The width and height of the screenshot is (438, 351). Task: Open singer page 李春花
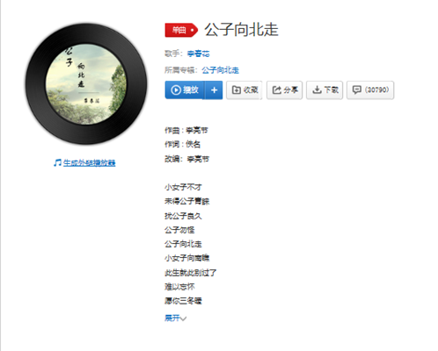(x=199, y=54)
